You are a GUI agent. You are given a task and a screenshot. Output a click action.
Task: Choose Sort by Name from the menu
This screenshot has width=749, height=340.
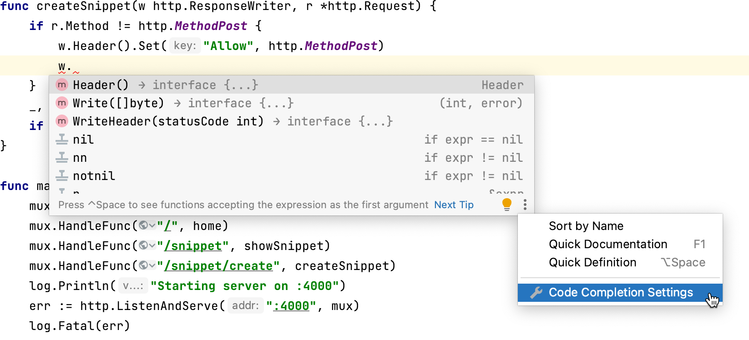586,226
